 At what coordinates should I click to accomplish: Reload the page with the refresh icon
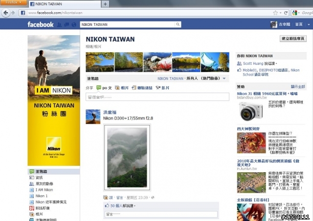(286, 13)
